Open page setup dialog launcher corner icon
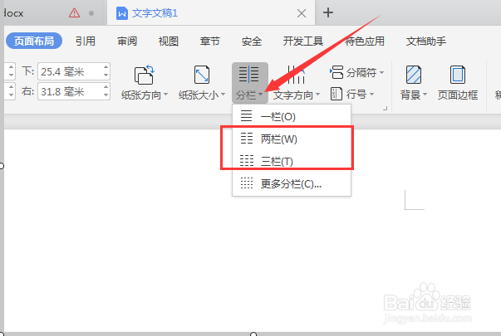This screenshot has height=336, width=501. point(385,109)
